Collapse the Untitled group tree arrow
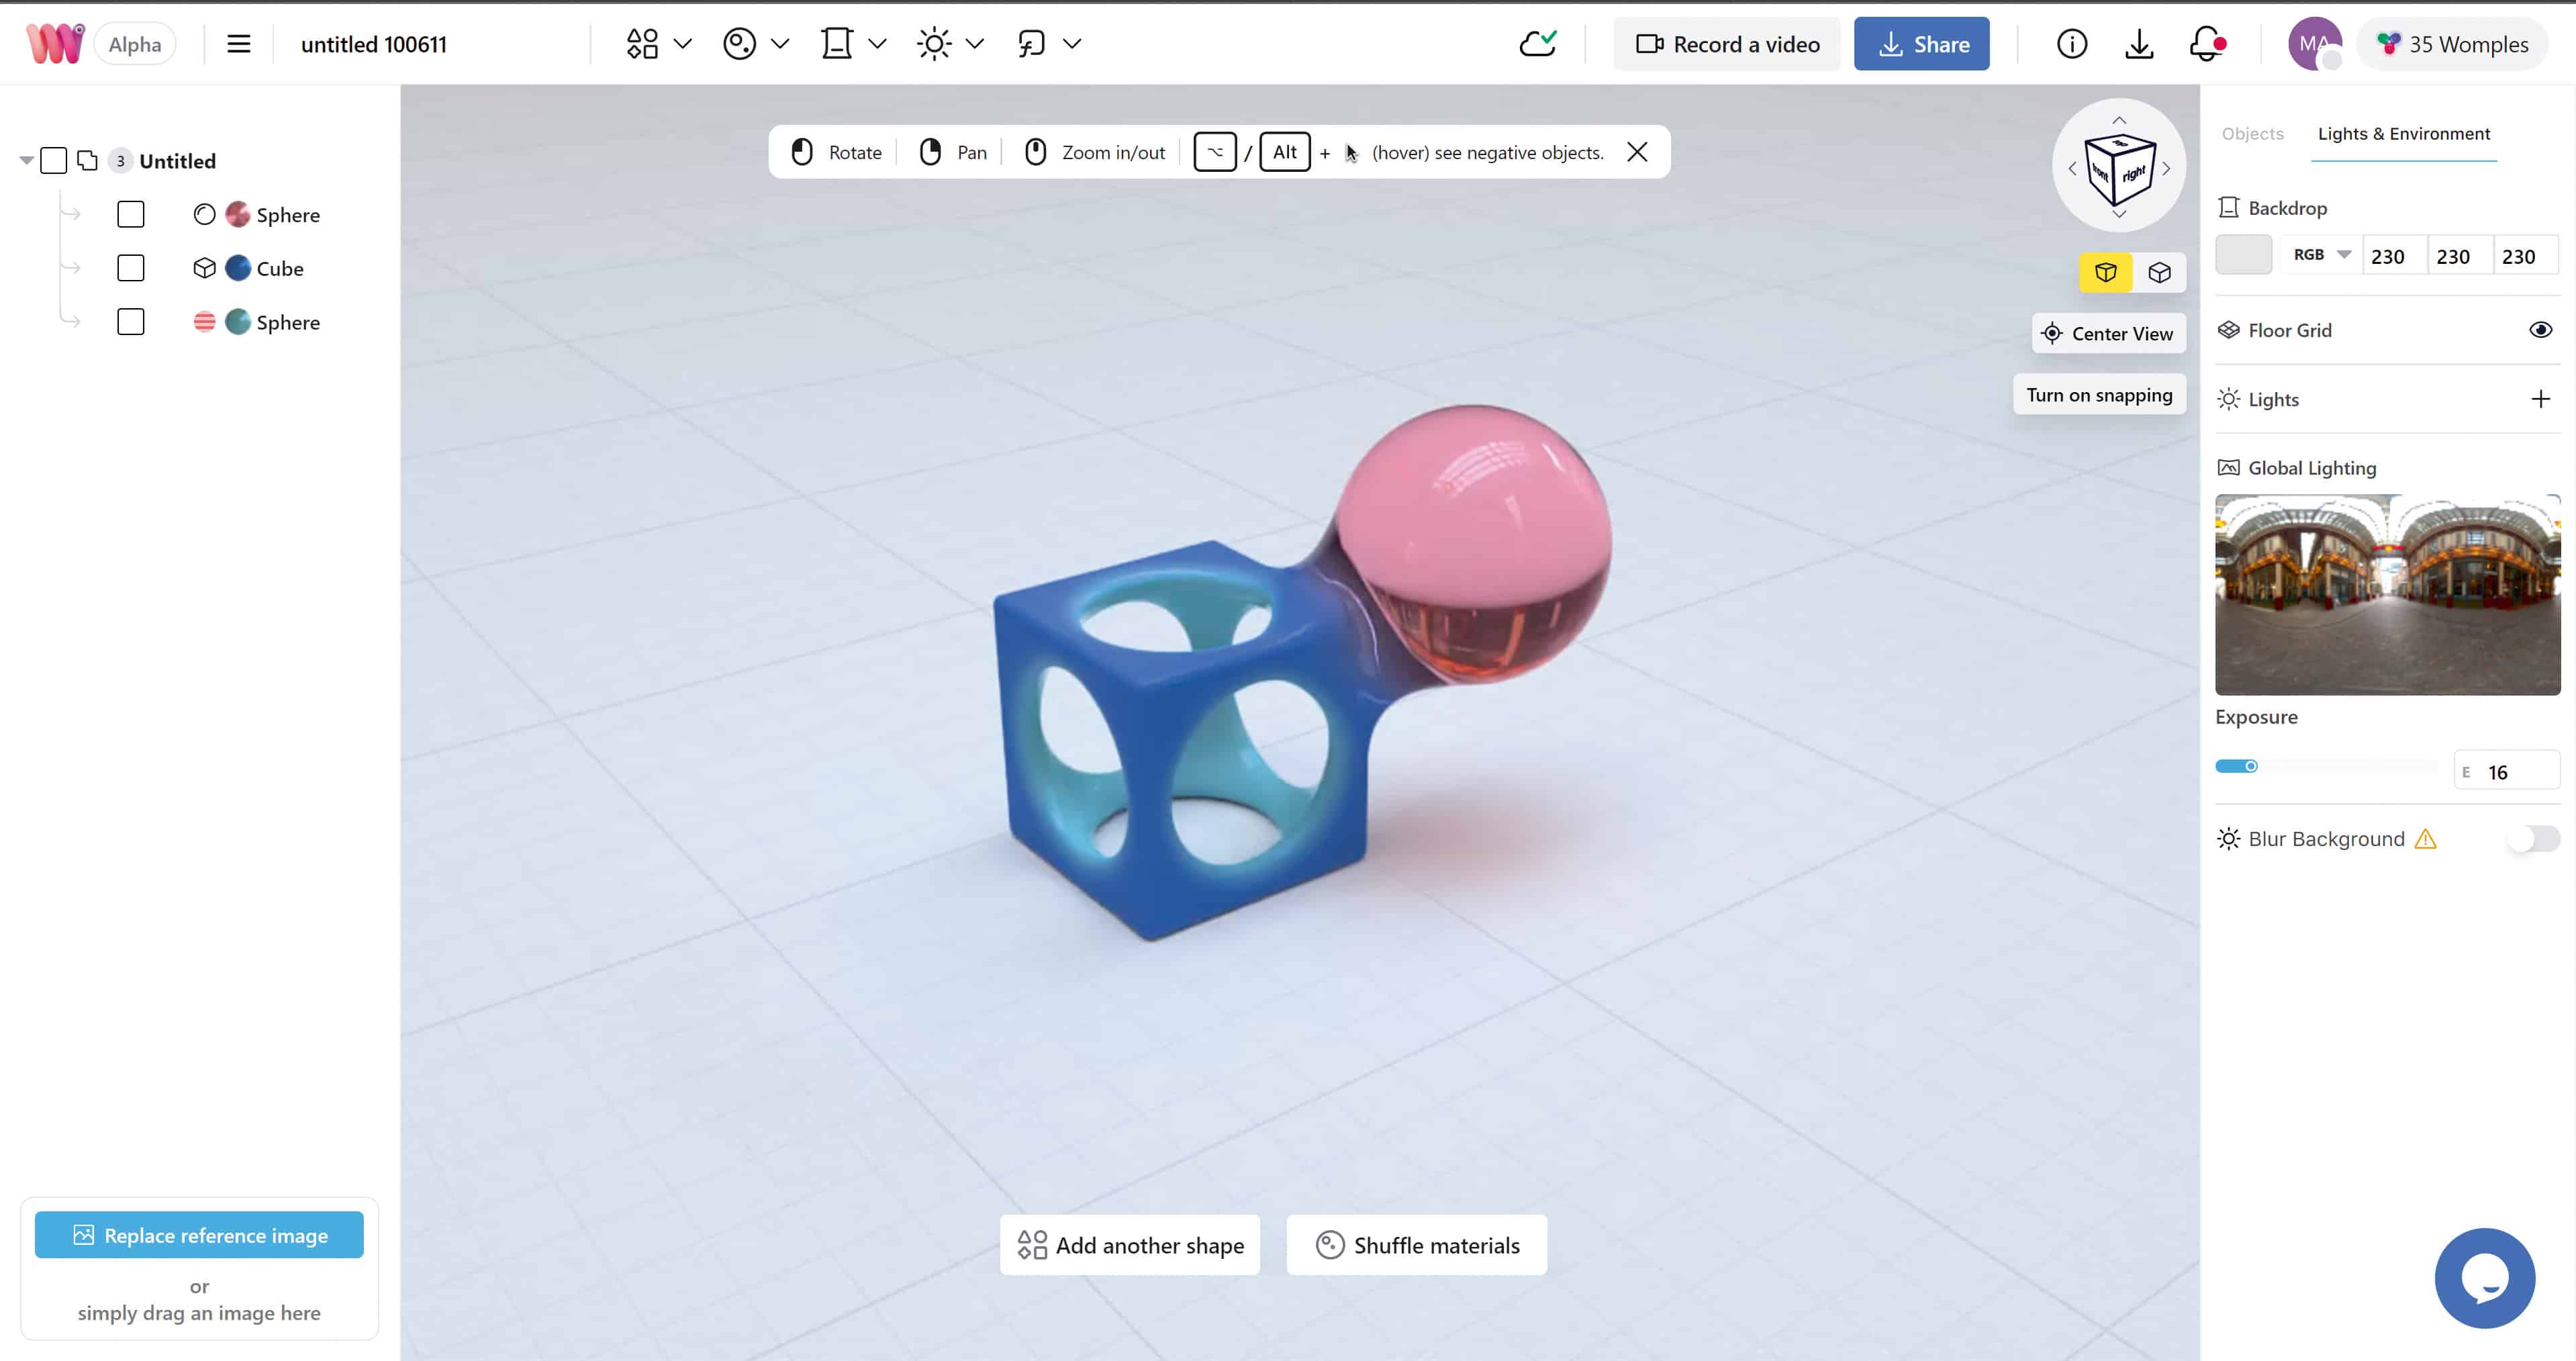Image resolution: width=2576 pixels, height=1361 pixels. point(26,161)
